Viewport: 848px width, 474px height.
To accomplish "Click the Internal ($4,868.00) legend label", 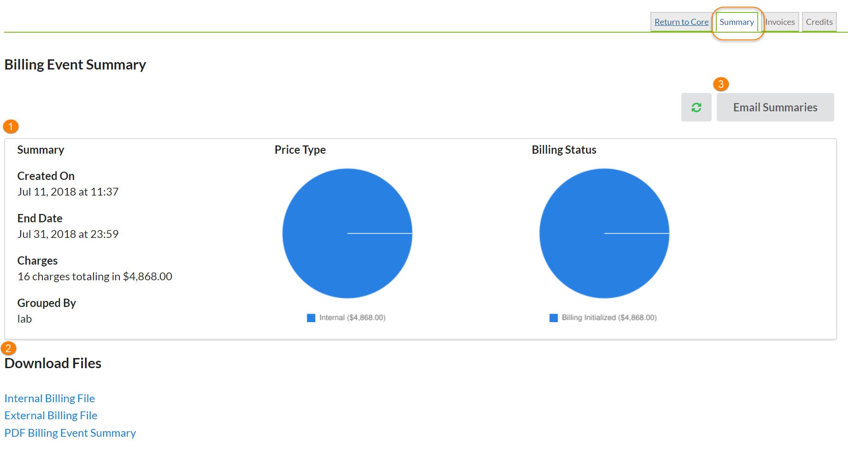I will coord(352,318).
